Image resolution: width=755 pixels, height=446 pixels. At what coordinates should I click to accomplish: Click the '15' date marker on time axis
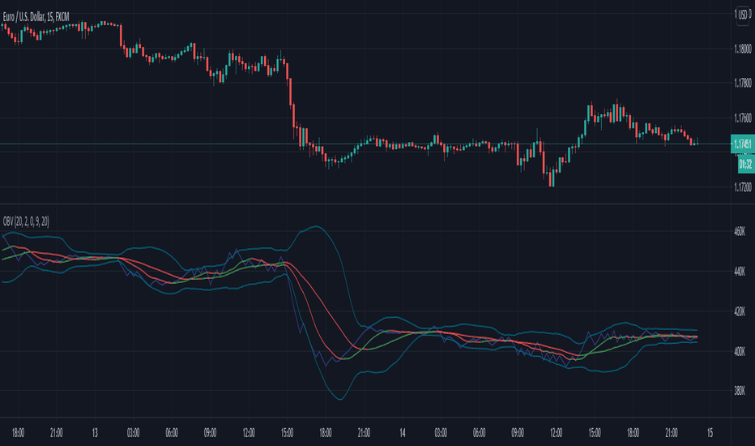710,433
